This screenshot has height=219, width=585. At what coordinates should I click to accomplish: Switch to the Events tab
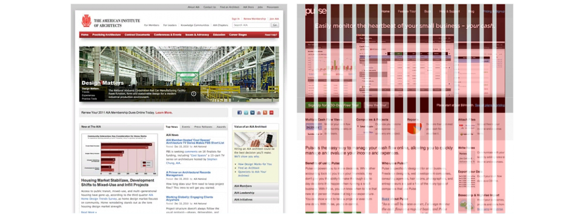186,127
